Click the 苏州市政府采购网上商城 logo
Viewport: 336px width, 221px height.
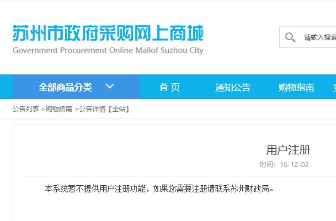108,33
